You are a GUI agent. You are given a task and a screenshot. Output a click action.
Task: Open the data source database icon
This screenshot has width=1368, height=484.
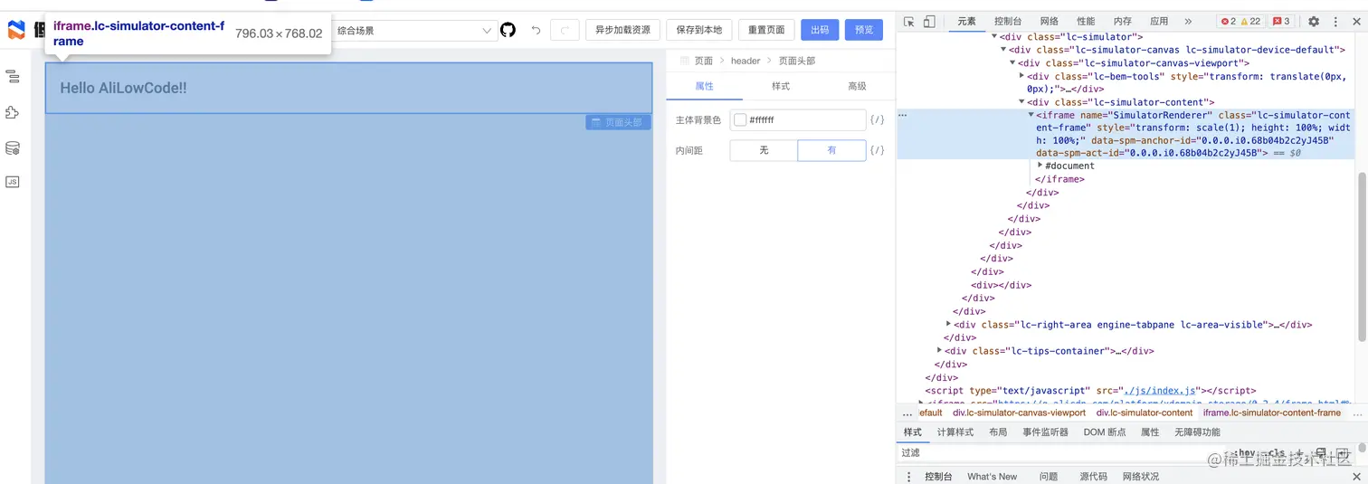(x=13, y=148)
